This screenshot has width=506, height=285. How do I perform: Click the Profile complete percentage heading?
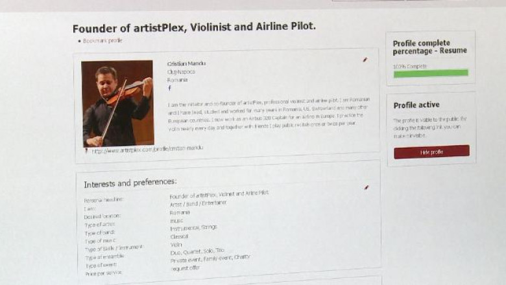(429, 47)
